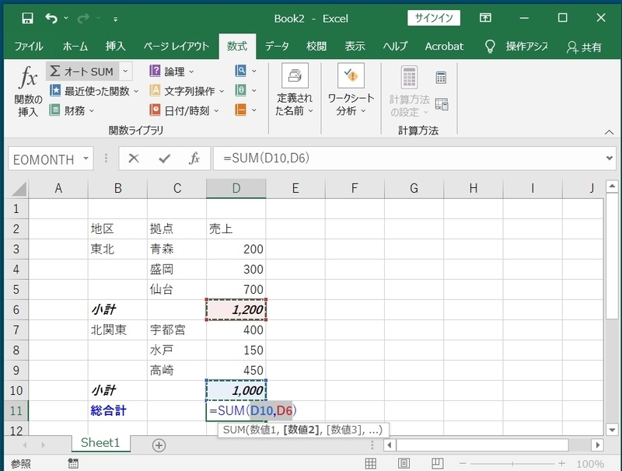The width and height of the screenshot is (622, 471).
Task: Toggle Page Layout view in the status bar
Action: [404, 462]
